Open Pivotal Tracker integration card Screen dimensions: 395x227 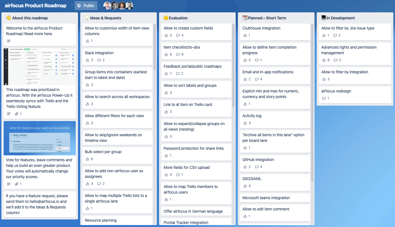[196, 222]
